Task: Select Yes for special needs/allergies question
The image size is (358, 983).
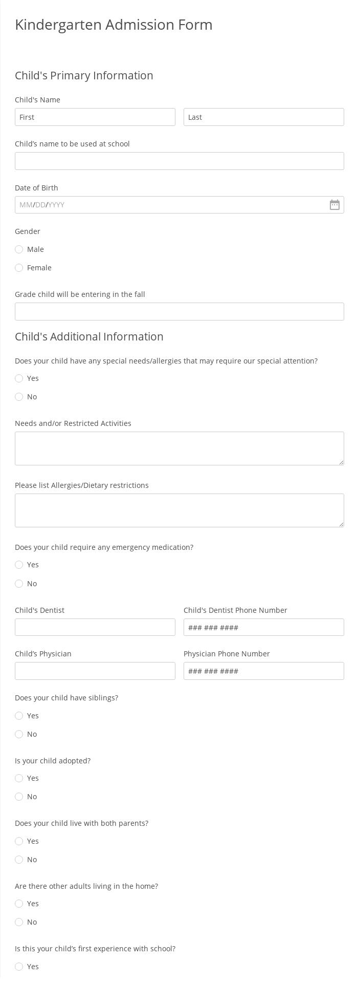Action: [x=19, y=378]
